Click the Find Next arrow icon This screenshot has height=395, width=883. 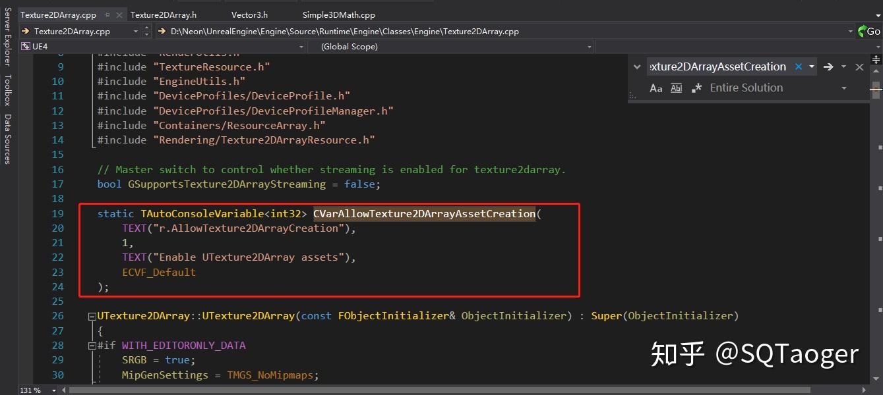[828, 66]
